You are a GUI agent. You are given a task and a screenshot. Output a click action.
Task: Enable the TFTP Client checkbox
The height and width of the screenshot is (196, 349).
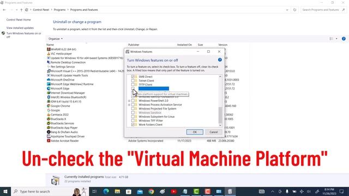click(x=133, y=85)
